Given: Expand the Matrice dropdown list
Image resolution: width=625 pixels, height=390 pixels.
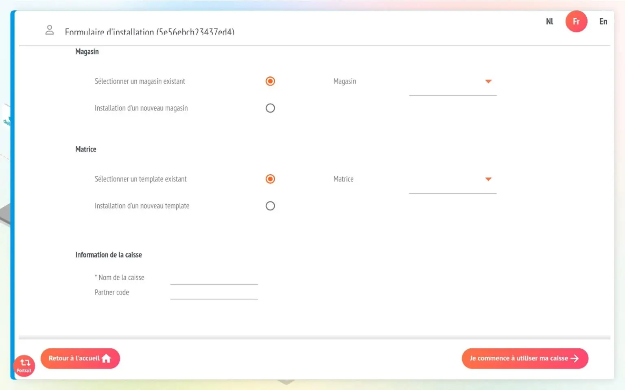Looking at the screenshot, I should click(452, 180).
